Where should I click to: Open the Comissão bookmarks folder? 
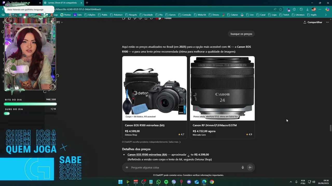[184, 15]
